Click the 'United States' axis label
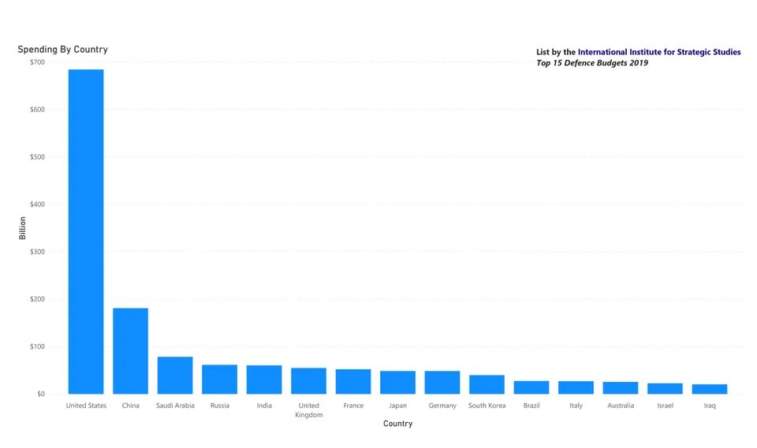The image size is (757, 448). [x=86, y=405]
